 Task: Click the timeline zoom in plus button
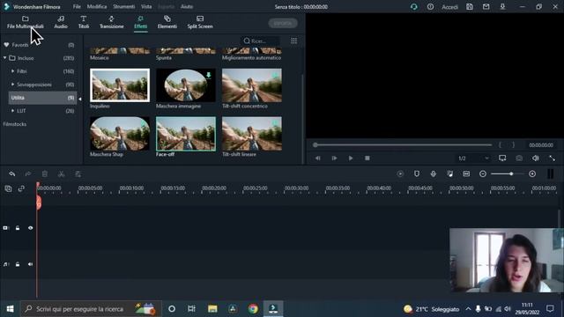pyautogui.click(x=532, y=174)
